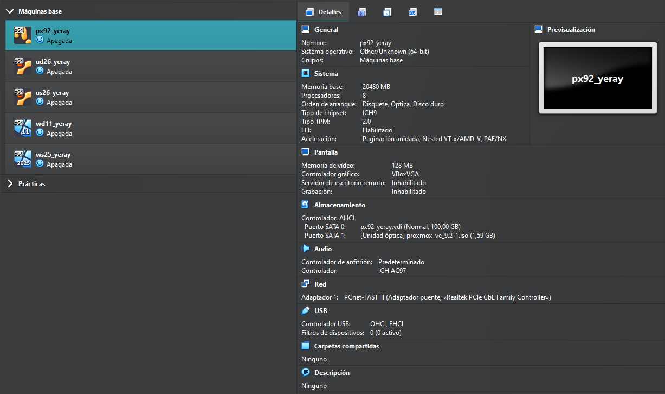Click the Other/Unknown (64-bit) OS value
665x394 pixels.
tap(395, 52)
